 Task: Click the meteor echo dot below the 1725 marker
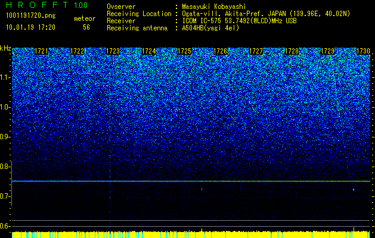[x=202, y=189]
